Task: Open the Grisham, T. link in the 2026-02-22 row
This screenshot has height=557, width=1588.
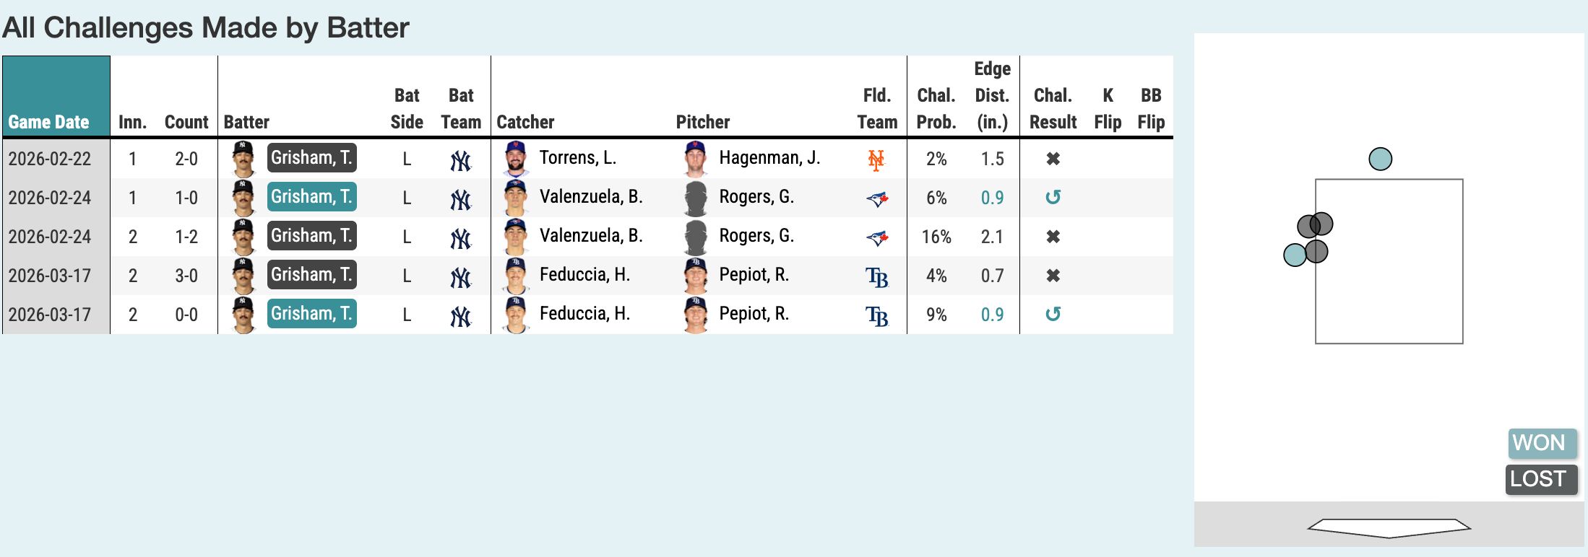Action: click(311, 158)
